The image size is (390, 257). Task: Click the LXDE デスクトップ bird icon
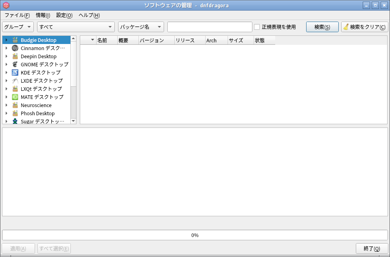pos(15,81)
